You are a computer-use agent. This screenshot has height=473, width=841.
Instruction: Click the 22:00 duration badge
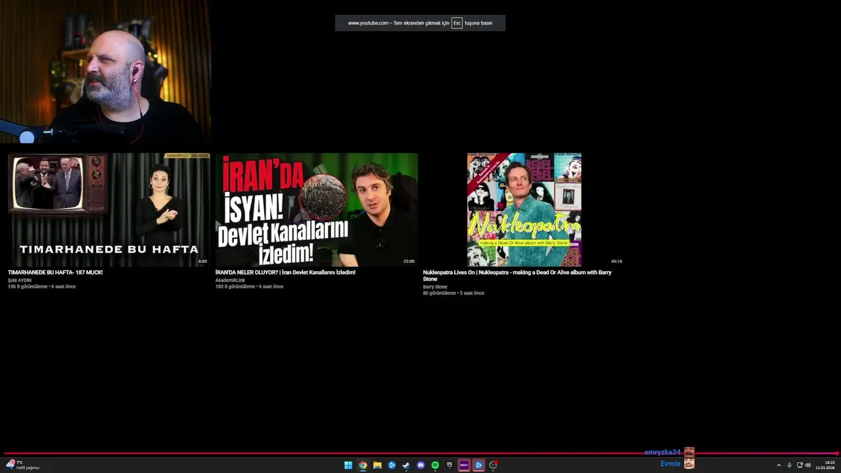409,261
